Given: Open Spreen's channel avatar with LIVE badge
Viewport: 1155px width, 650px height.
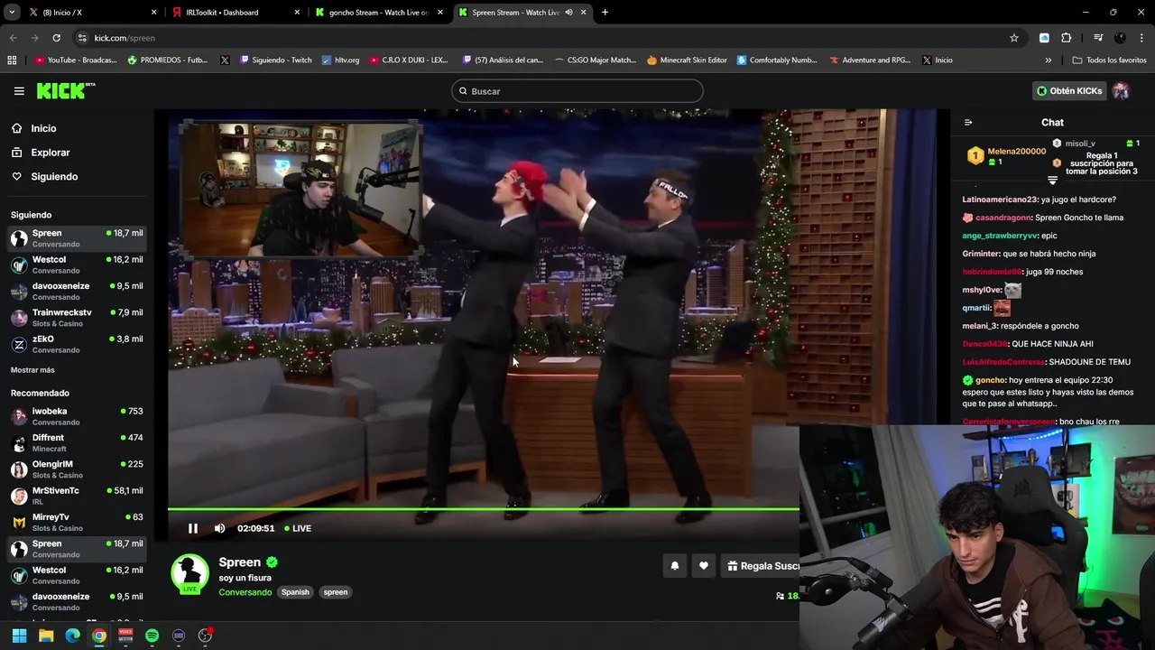Looking at the screenshot, I should point(189,573).
